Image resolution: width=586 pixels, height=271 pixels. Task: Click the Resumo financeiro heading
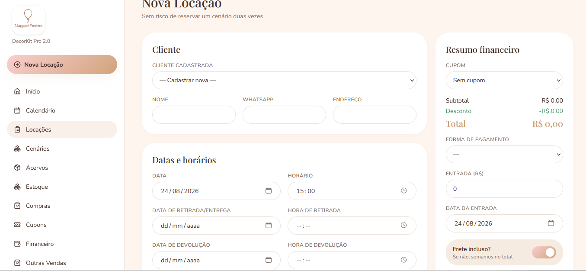pyautogui.click(x=483, y=50)
